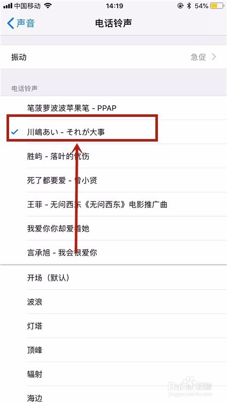Select default ringtone 开场（默认）
Image resolution: width=227 pixels, height=403 pixels.
[113, 278]
